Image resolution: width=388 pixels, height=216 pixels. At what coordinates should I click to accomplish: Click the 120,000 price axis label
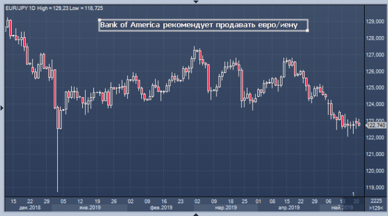(375, 171)
